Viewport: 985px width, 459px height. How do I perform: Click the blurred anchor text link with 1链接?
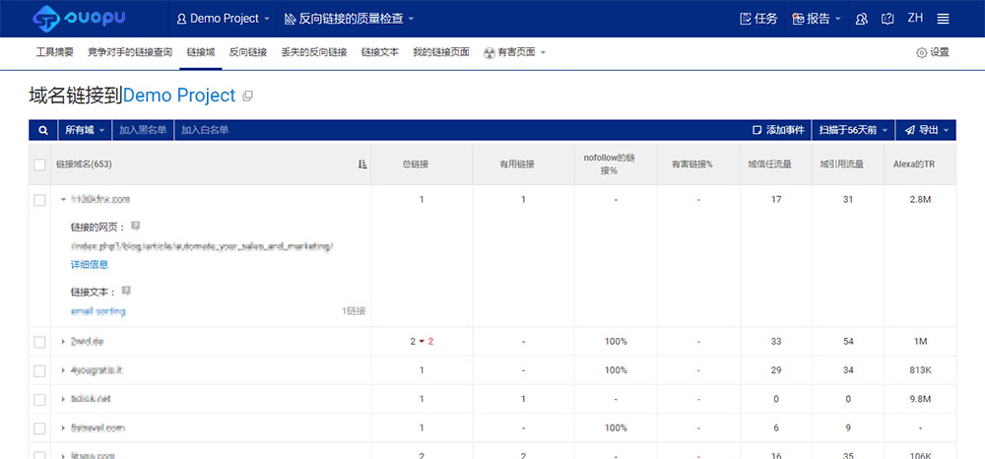click(98, 311)
